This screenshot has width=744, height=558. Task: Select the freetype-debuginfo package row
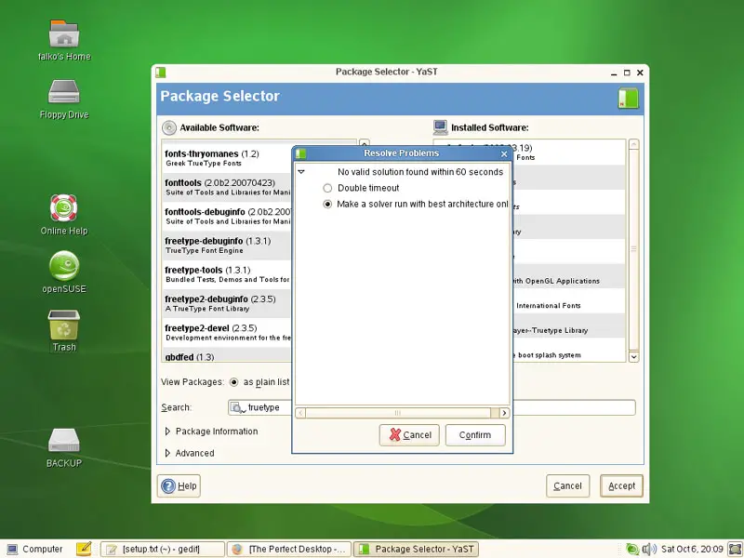click(227, 246)
